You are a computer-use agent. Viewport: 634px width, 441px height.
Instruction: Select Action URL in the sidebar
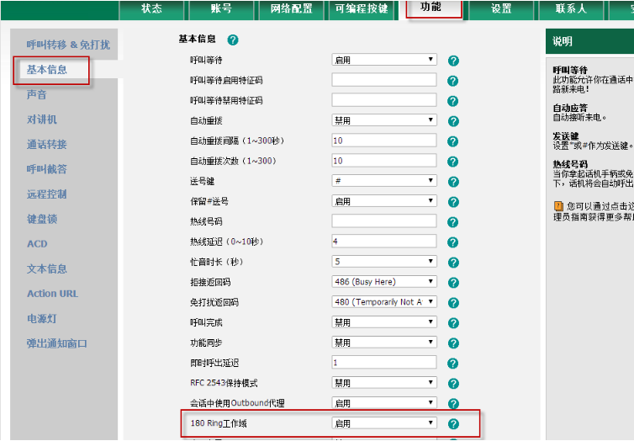[52, 294]
